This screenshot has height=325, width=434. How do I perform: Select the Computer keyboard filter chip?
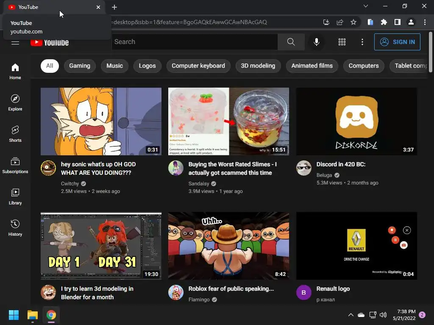pyautogui.click(x=198, y=66)
